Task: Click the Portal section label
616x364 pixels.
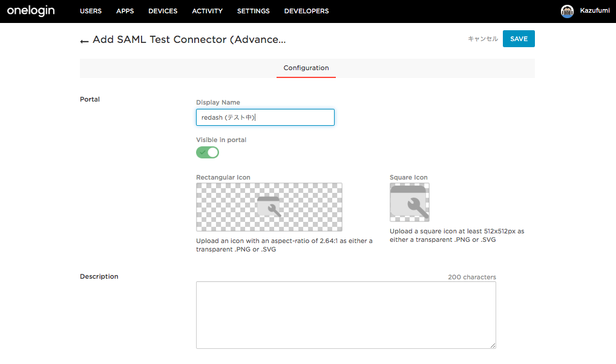Action: 90,99
